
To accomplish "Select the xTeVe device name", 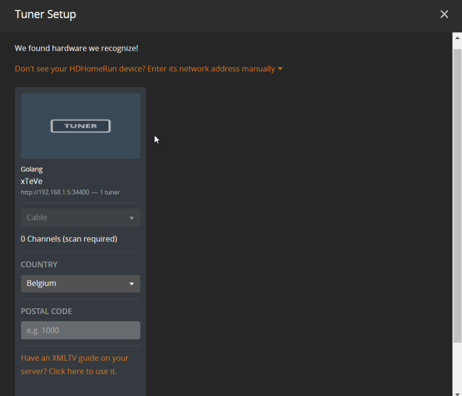I will coord(32,181).
